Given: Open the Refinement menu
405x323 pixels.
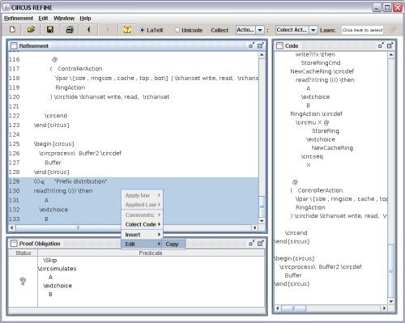Looking at the screenshot, I should pyautogui.click(x=19, y=19).
